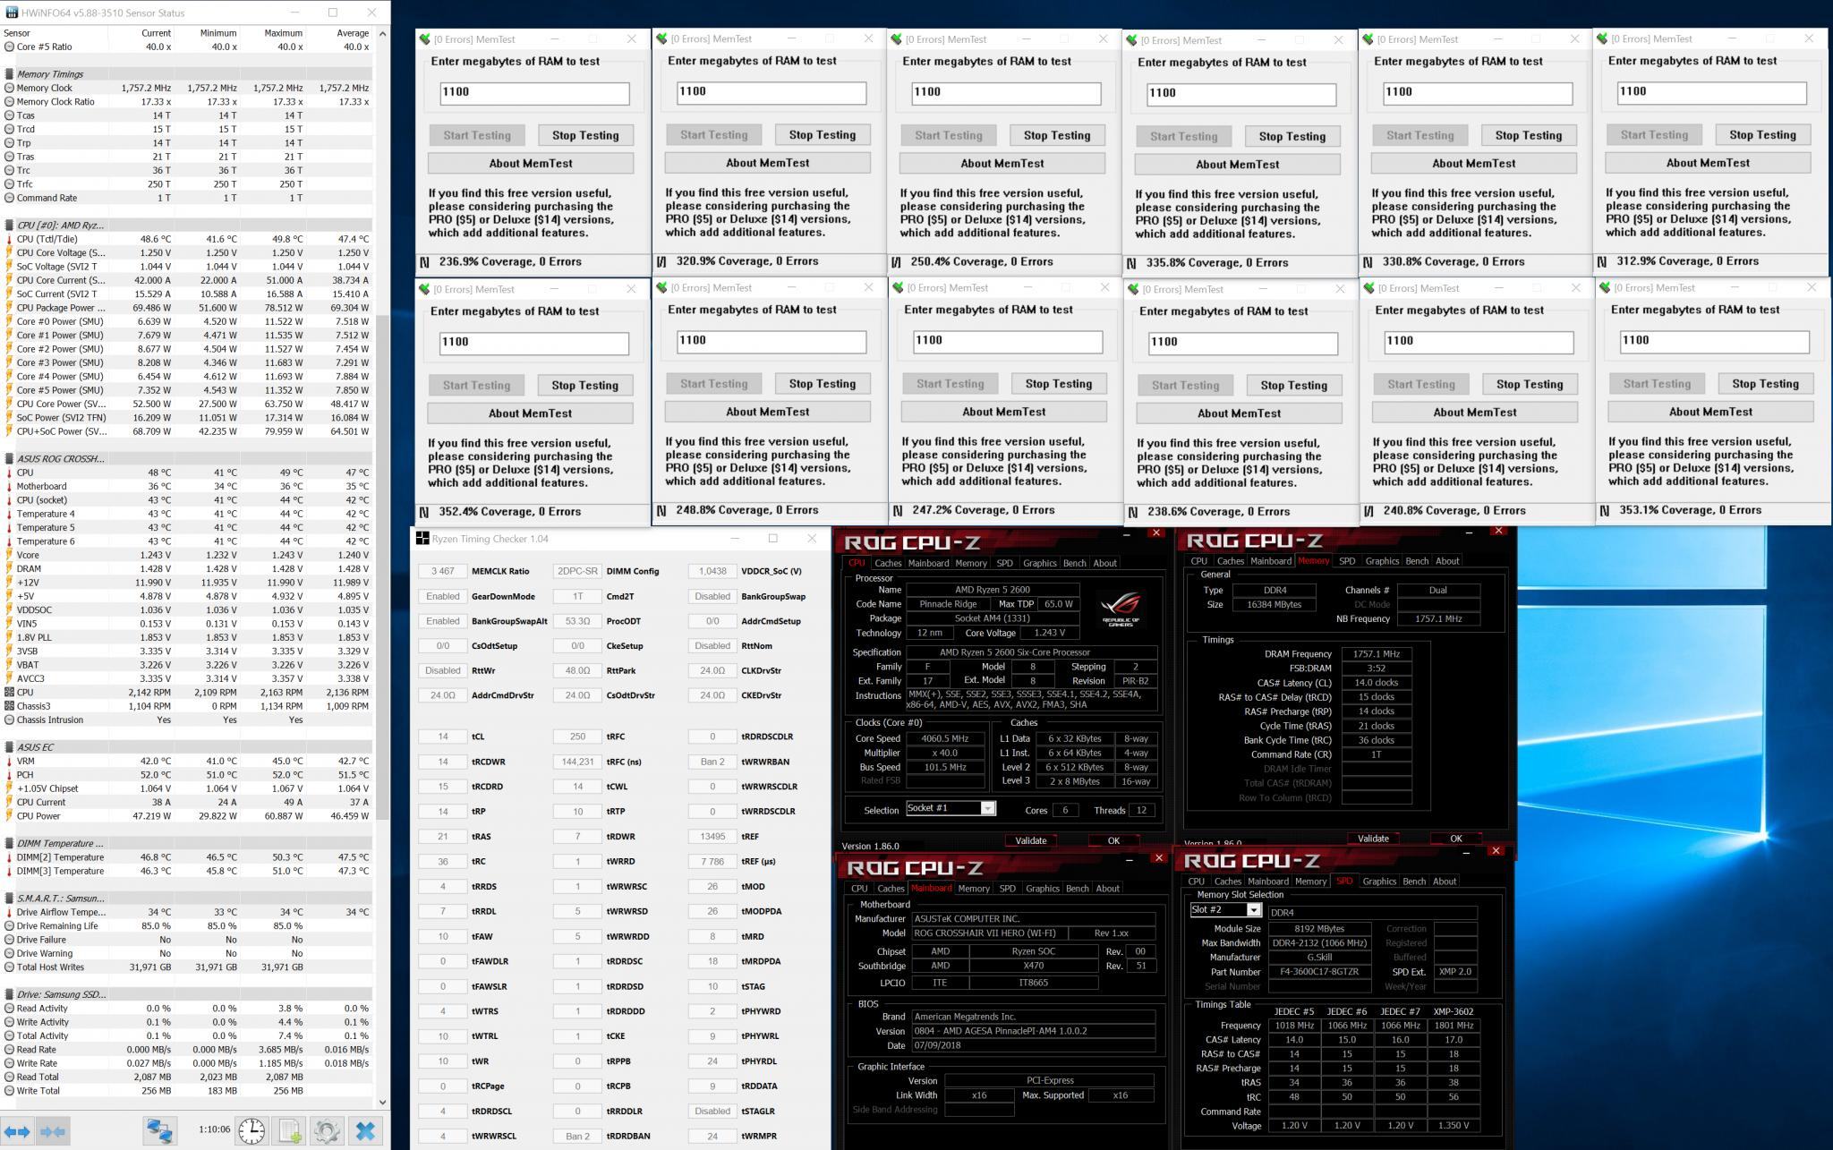Viewport: 1833px width, 1150px height.
Task: Click About MemTest in 353.1% coverage window
Action: point(1709,412)
